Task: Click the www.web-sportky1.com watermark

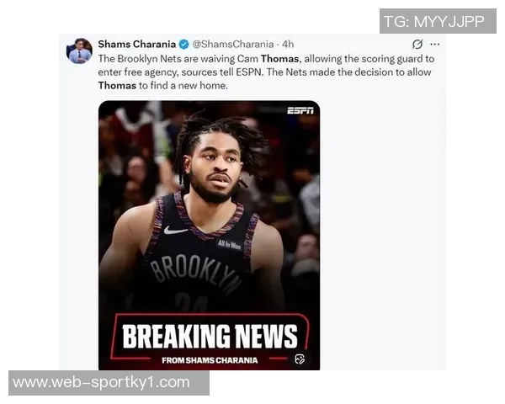Action: (109, 383)
